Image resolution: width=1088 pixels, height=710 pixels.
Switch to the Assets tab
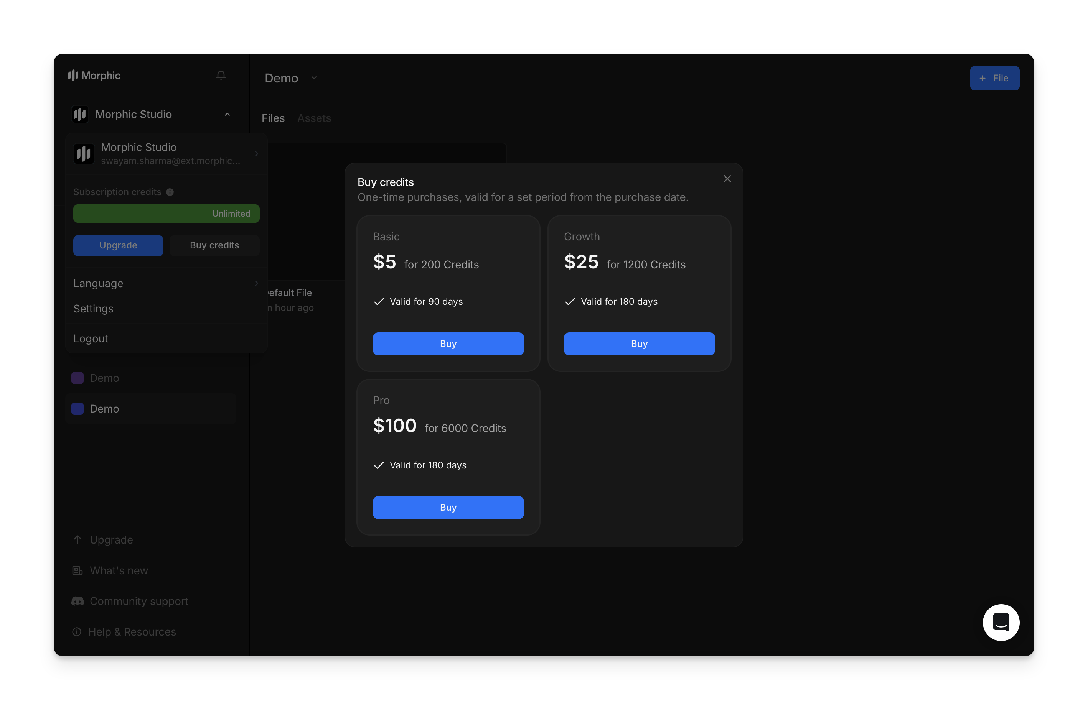coord(314,118)
